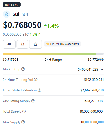Click the Rank #90 badge
Image resolution: width=107 pixels, height=126 pixels.
12,5
